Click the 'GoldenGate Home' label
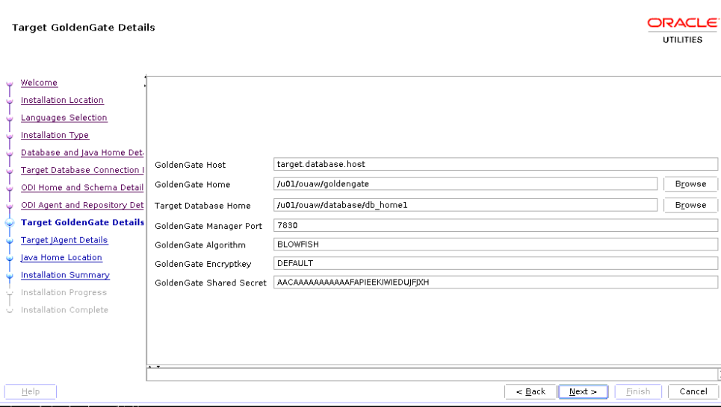Image resolution: width=721 pixels, height=407 pixels. 192,184
